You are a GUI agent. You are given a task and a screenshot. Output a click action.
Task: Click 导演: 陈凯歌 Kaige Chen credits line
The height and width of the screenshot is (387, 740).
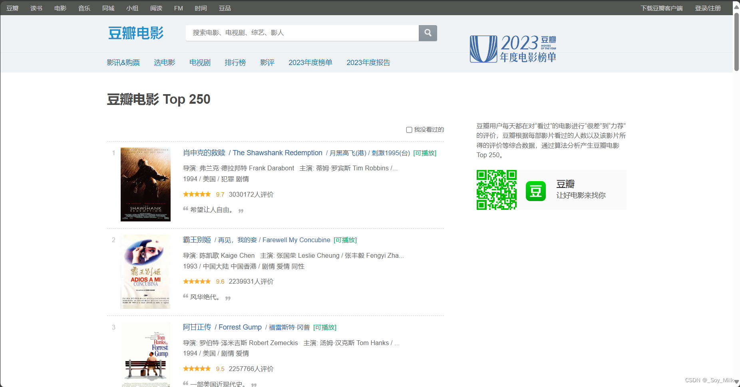click(x=293, y=255)
